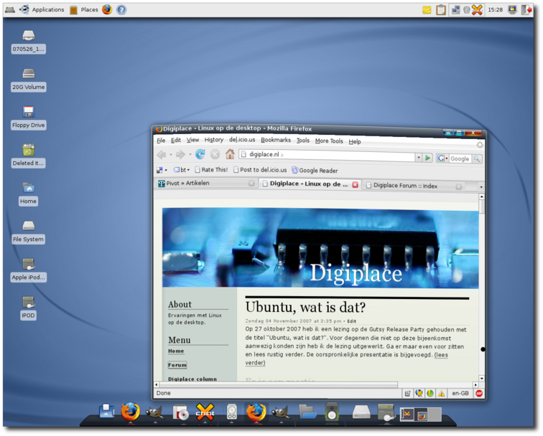Click the yellow warning triangle status icon
Viewport: 543px width, 436px height.
pyautogui.click(x=442, y=394)
